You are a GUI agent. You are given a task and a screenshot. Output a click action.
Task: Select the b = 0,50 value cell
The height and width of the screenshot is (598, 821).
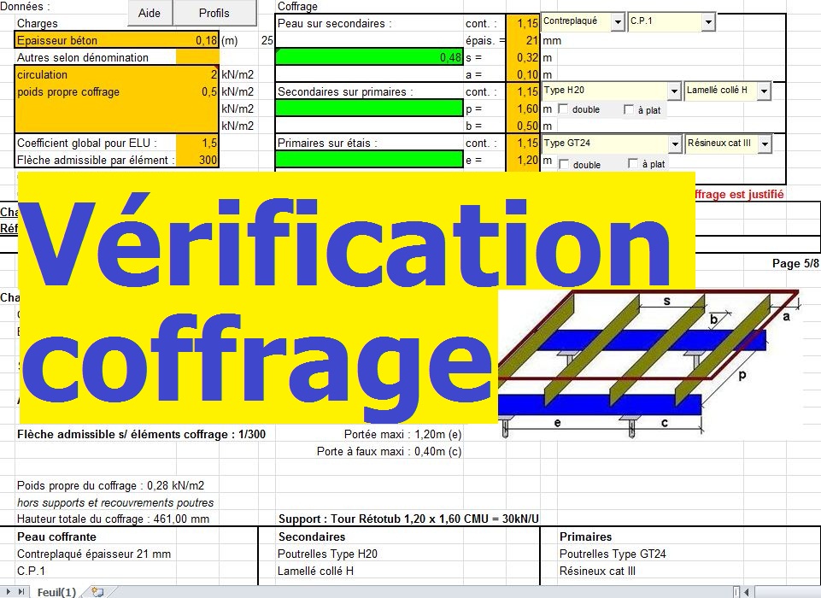pyautogui.click(x=523, y=126)
